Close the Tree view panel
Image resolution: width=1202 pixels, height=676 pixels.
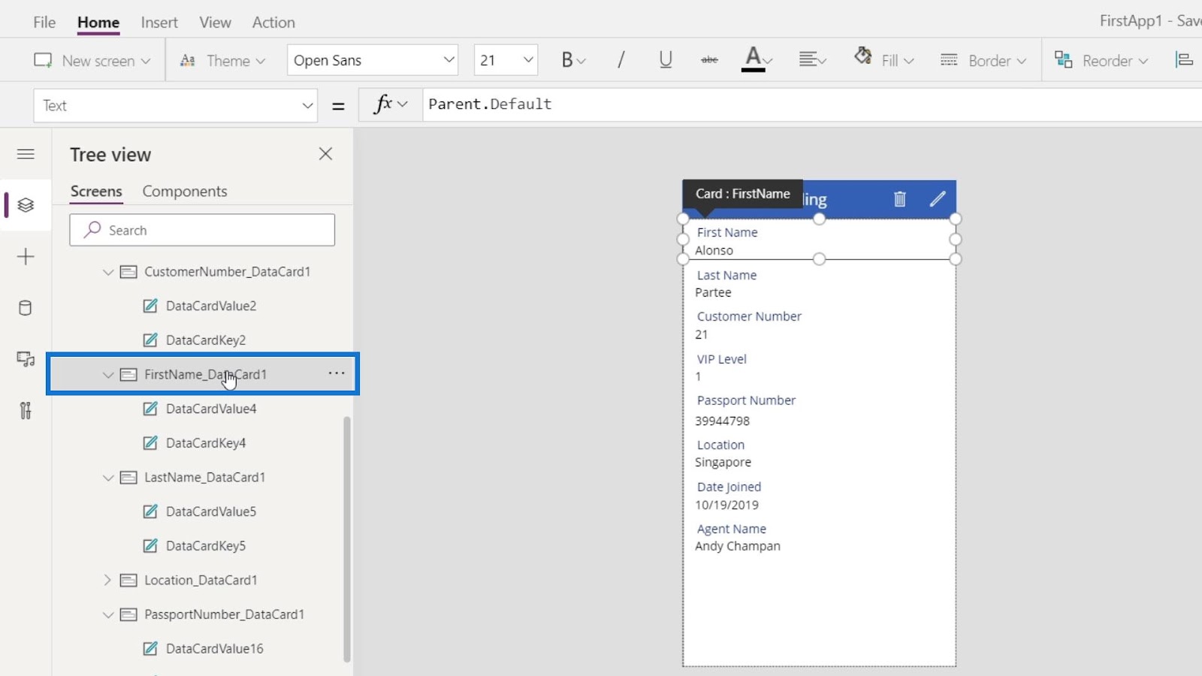pyautogui.click(x=325, y=154)
